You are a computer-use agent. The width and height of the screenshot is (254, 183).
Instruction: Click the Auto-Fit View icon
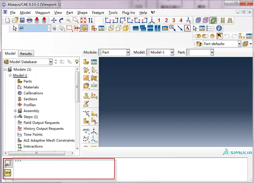click(x=83, y=20)
